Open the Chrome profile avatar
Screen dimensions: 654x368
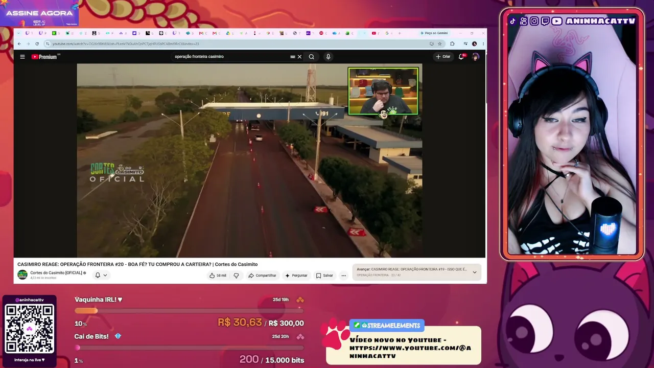coord(475,44)
